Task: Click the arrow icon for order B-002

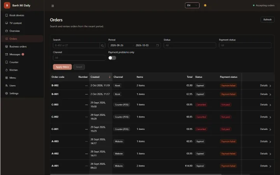Action: 270,86
